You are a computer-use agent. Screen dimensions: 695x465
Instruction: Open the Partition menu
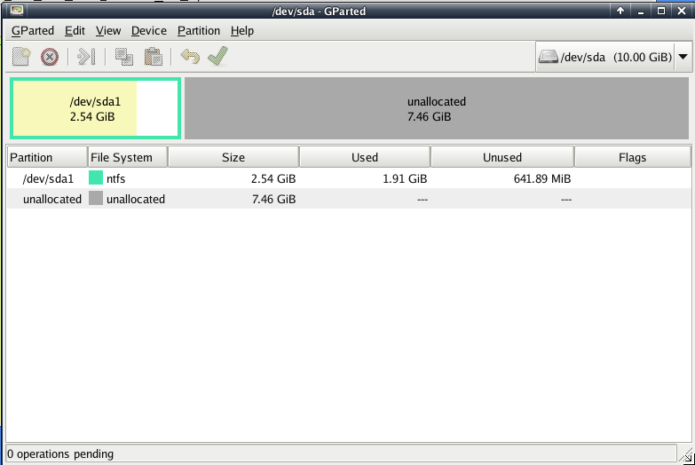click(x=199, y=30)
